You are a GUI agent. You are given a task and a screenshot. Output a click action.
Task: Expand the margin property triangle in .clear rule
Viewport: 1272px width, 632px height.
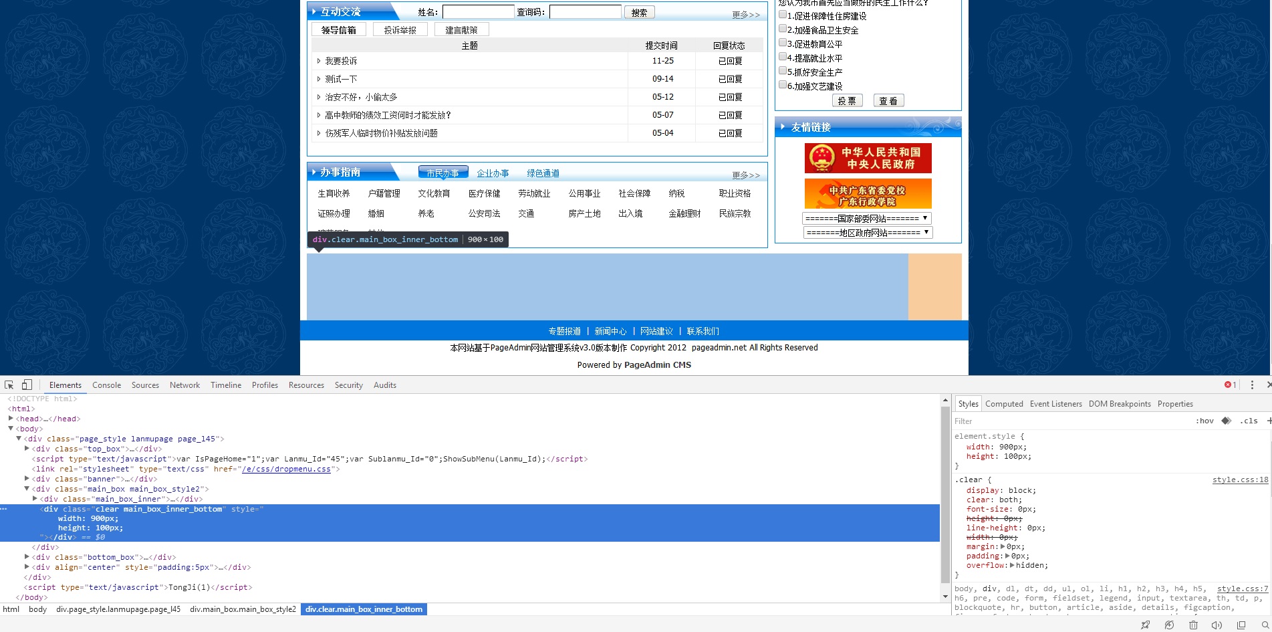click(1003, 546)
